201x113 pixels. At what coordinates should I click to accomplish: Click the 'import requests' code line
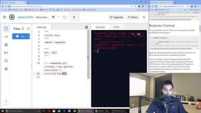point(55,42)
